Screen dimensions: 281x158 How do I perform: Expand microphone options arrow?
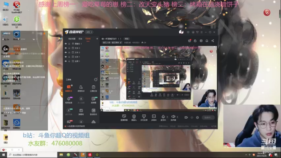pyautogui.click(x=168, y=117)
